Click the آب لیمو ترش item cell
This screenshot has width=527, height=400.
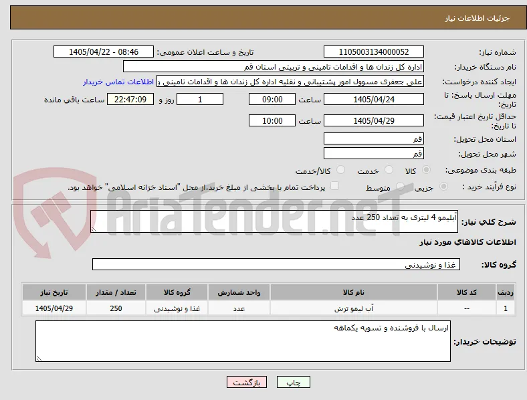pyautogui.click(x=354, y=308)
